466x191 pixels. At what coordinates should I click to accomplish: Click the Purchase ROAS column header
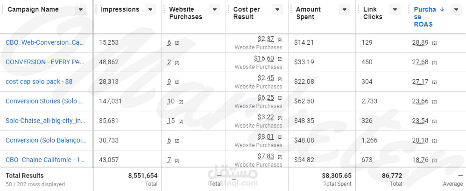tap(425, 17)
